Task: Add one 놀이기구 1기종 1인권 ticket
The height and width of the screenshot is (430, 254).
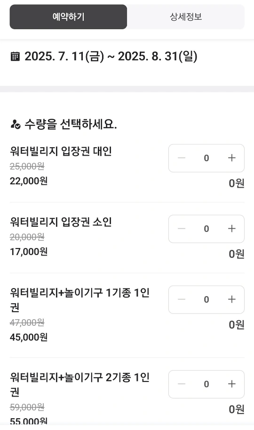Action: 231,299
